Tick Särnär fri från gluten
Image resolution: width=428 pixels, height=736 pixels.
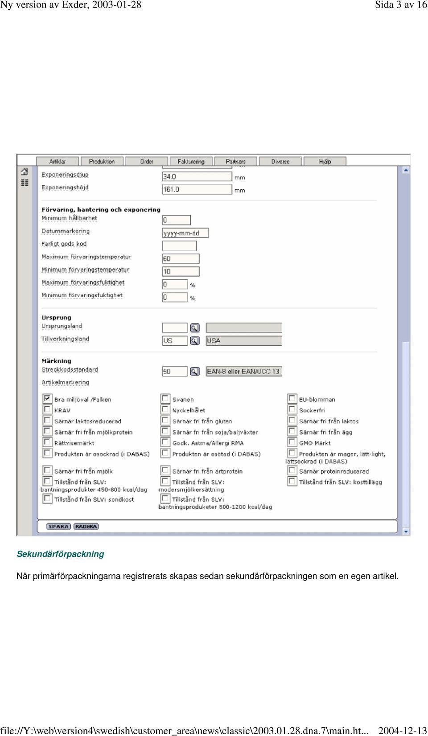coord(165,420)
